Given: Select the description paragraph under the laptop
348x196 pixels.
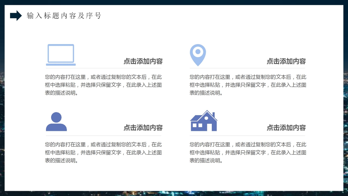Looking at the screenshot, I should click(x=103, y=85).
